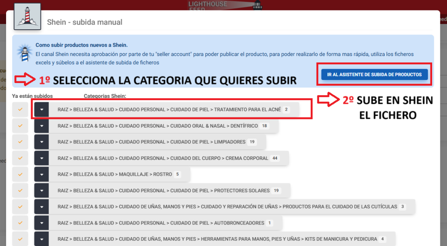Viewport: 447px width, 246px height.
Task: Expand the Dentífrico category dropdown
Action: (41, 126)
